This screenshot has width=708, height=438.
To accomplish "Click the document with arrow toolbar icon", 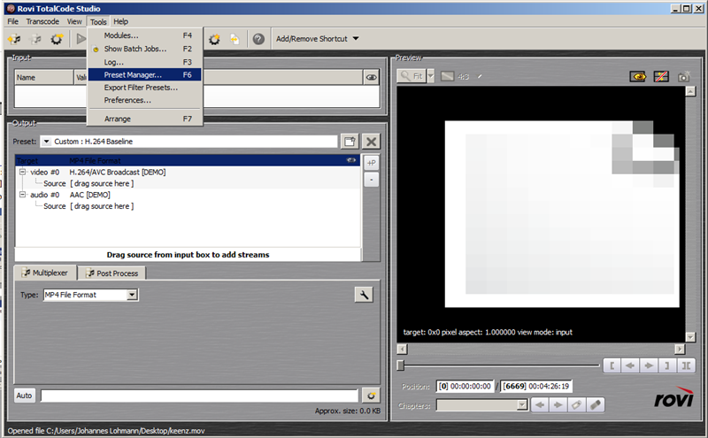I will (x=235, y=39).
